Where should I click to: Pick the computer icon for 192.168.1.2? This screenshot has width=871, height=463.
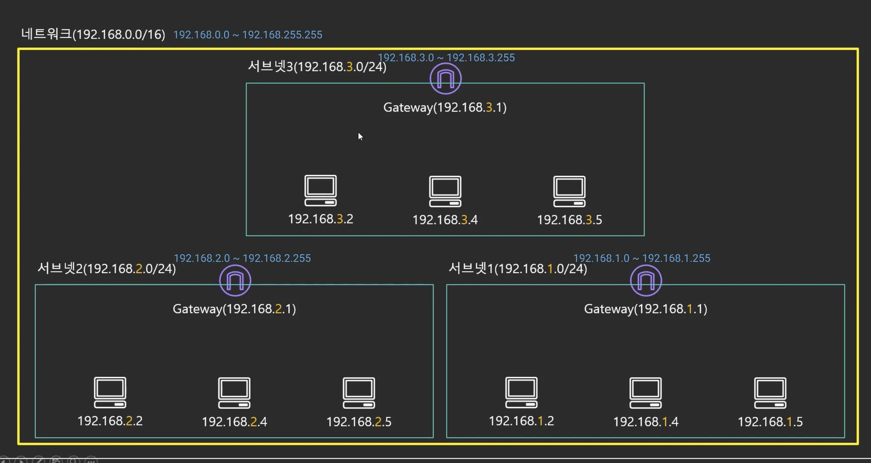(x=521, y=392)
